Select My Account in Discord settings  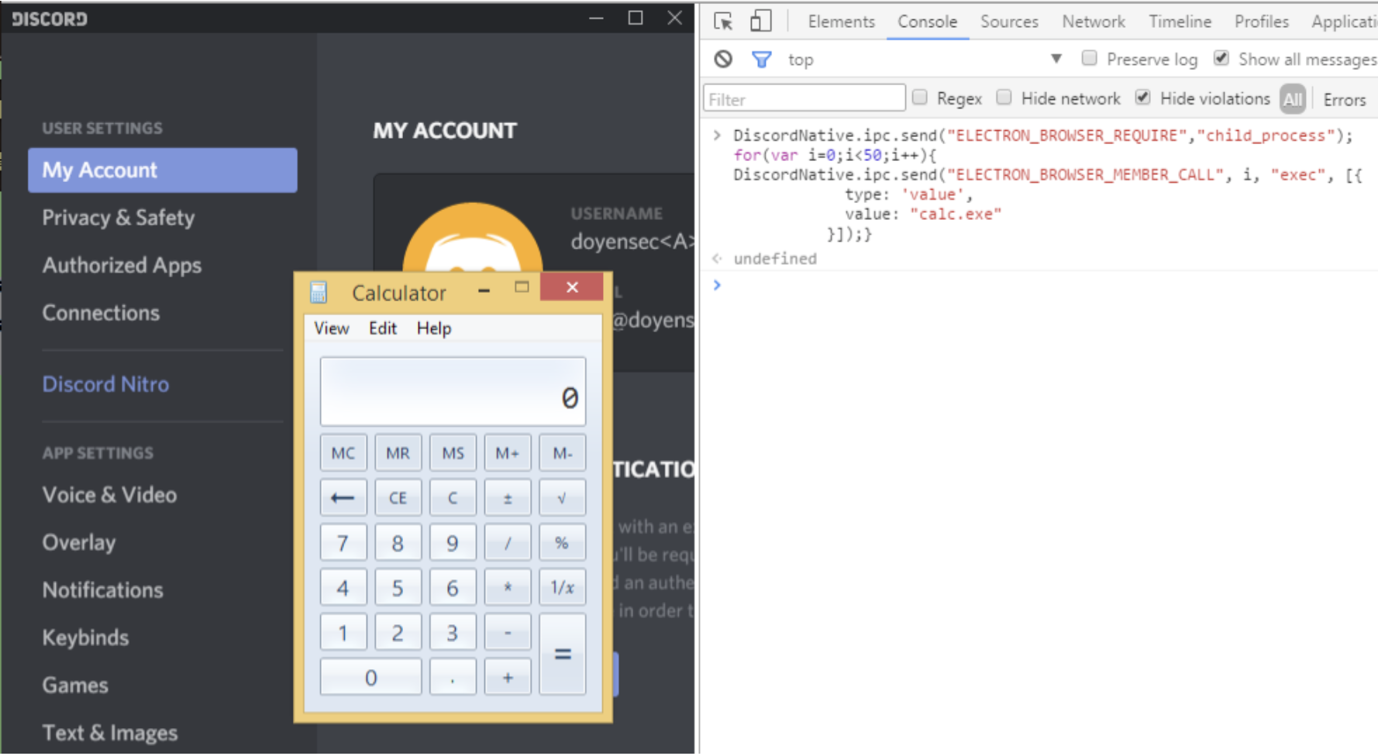coord(163,170)
